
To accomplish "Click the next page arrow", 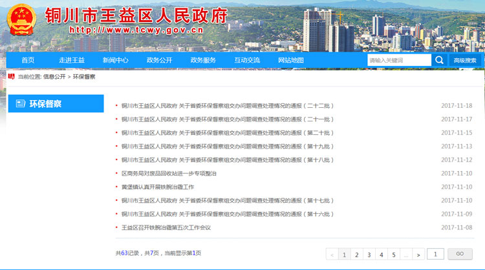I will coord(418,254).
